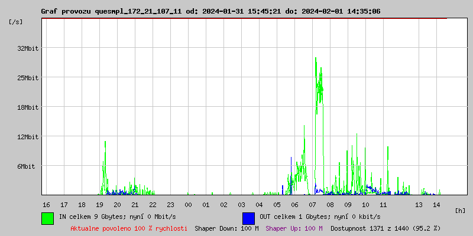This screenshot has width=473, height=236.
Task: Select the 07 hour mark on time axis
Action: click(x=312, y=204)
